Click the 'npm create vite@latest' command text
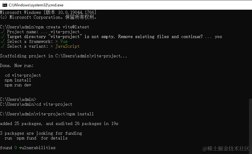 click(62, 27)
